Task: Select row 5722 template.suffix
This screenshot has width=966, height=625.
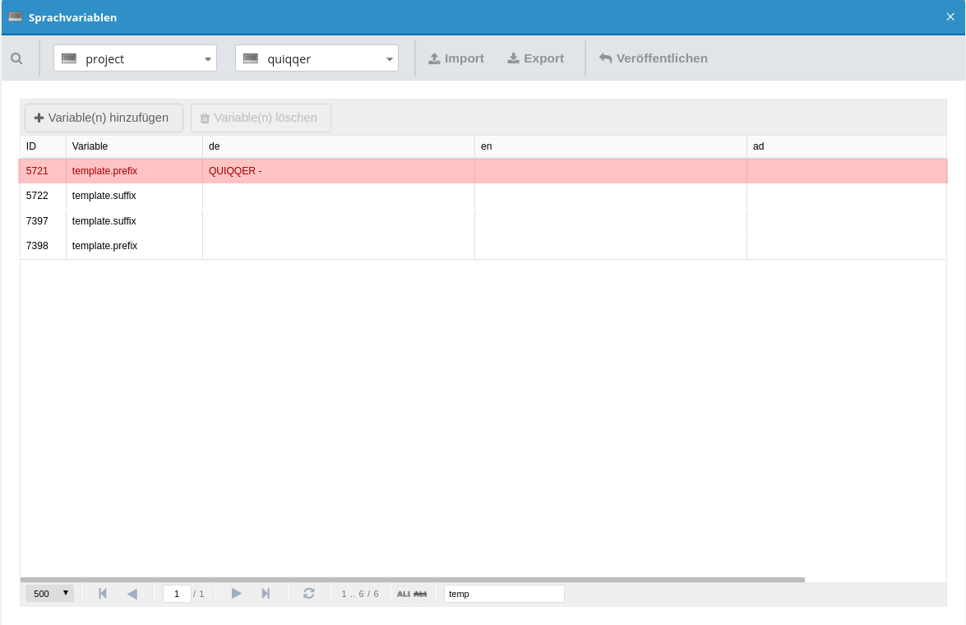Action: (104, 196)
